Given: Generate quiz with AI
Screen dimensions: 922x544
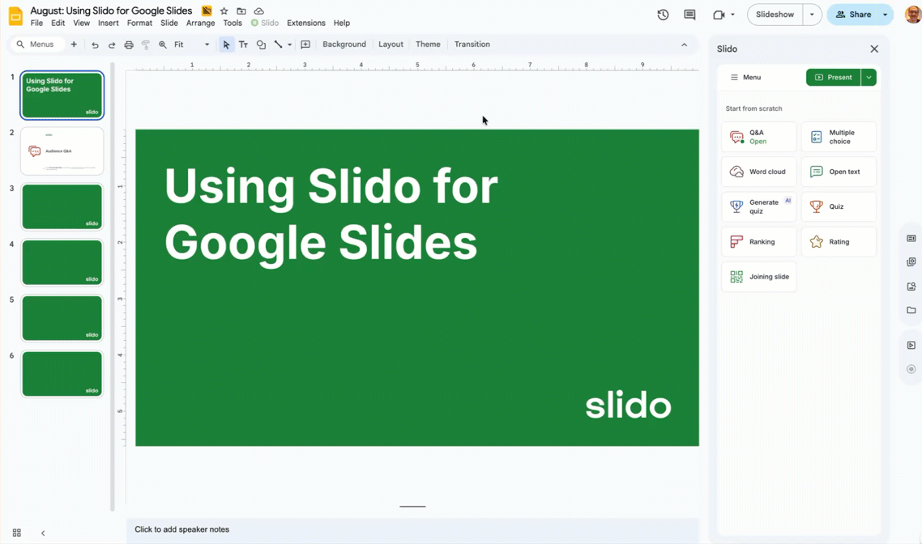Looking at the screenshot, I should coord(758,206).
